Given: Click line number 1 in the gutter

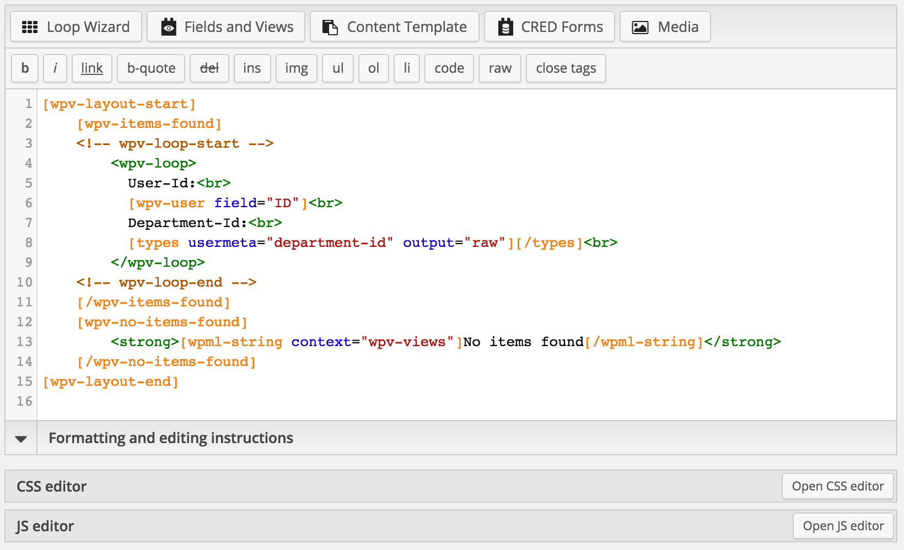Looking at the screenshot, I should click(28, 104).
